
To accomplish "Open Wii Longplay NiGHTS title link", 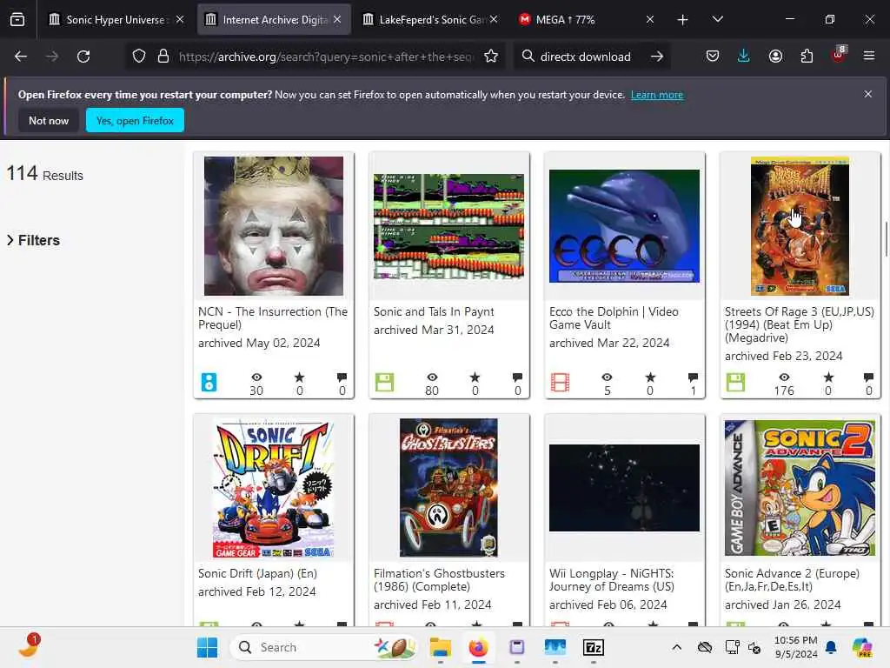I will 612,580.
